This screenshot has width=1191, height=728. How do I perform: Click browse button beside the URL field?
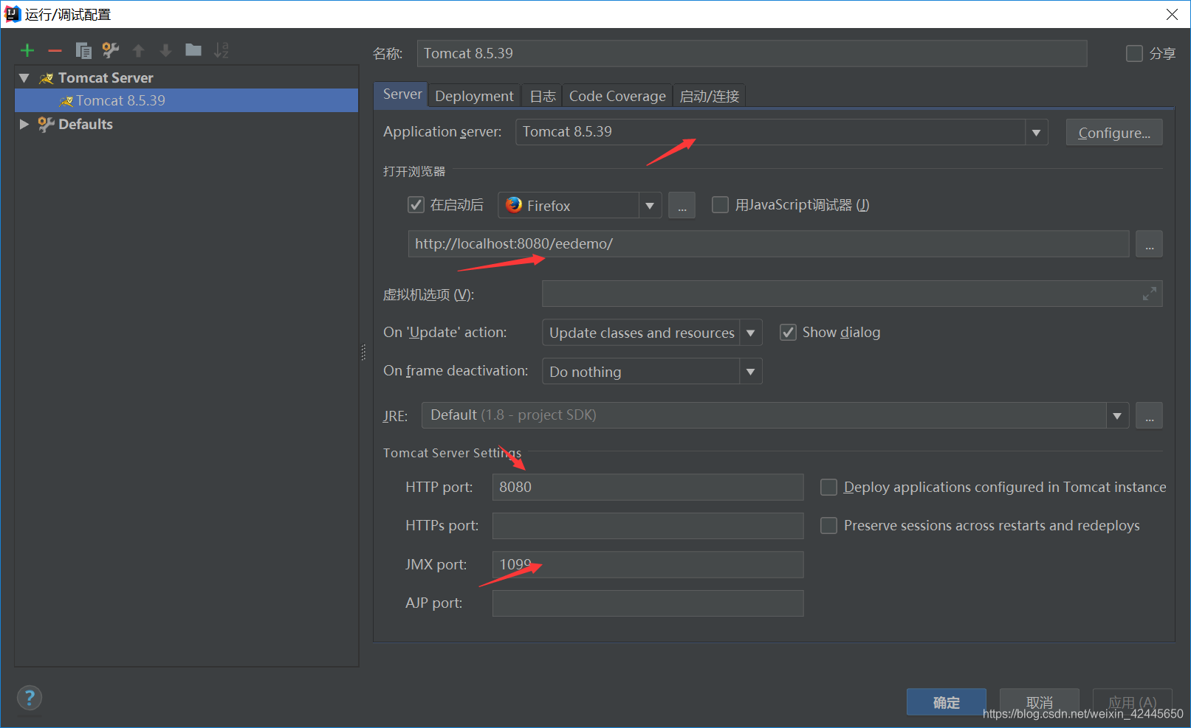click(x=1149, y=244)
